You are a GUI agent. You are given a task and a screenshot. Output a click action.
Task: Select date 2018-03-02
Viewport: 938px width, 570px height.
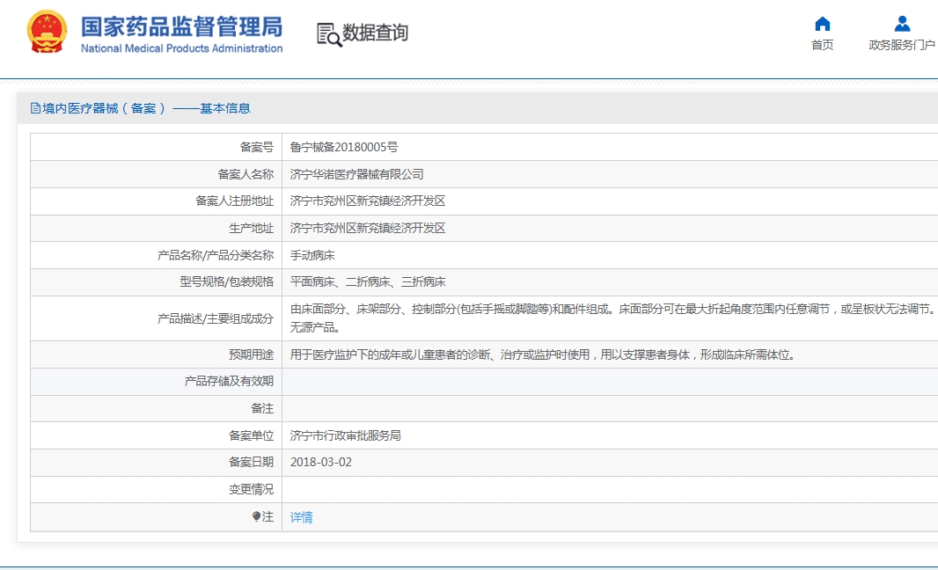tap(321, 463)
